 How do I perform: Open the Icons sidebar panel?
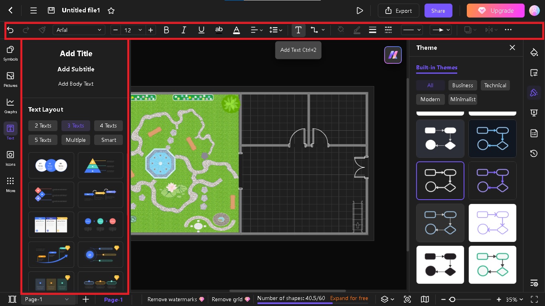click(10, 158)
